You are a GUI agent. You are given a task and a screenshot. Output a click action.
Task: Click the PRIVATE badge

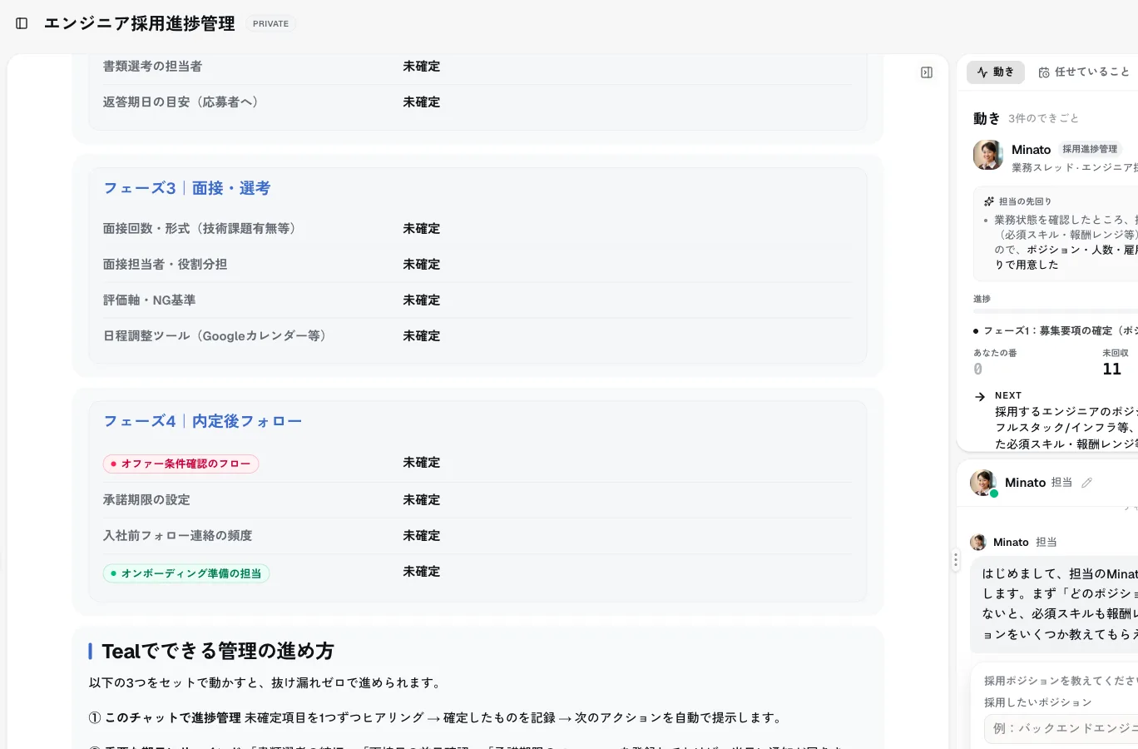(270, 24)
